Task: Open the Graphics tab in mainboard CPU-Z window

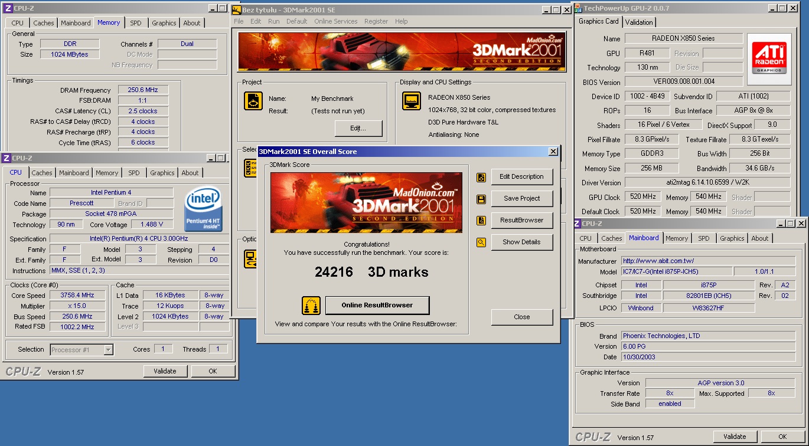Action: click(x=732, y=238)
